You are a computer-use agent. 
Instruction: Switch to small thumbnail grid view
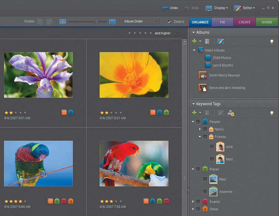(x=62, y=22)
